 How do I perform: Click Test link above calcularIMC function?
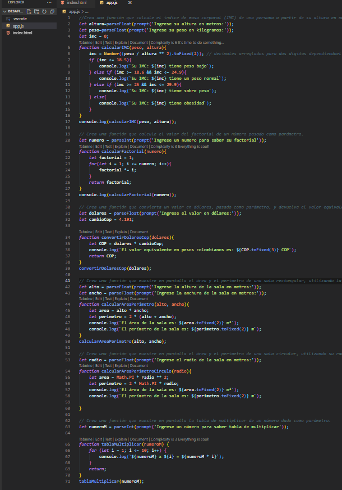[x=108, y=43]
